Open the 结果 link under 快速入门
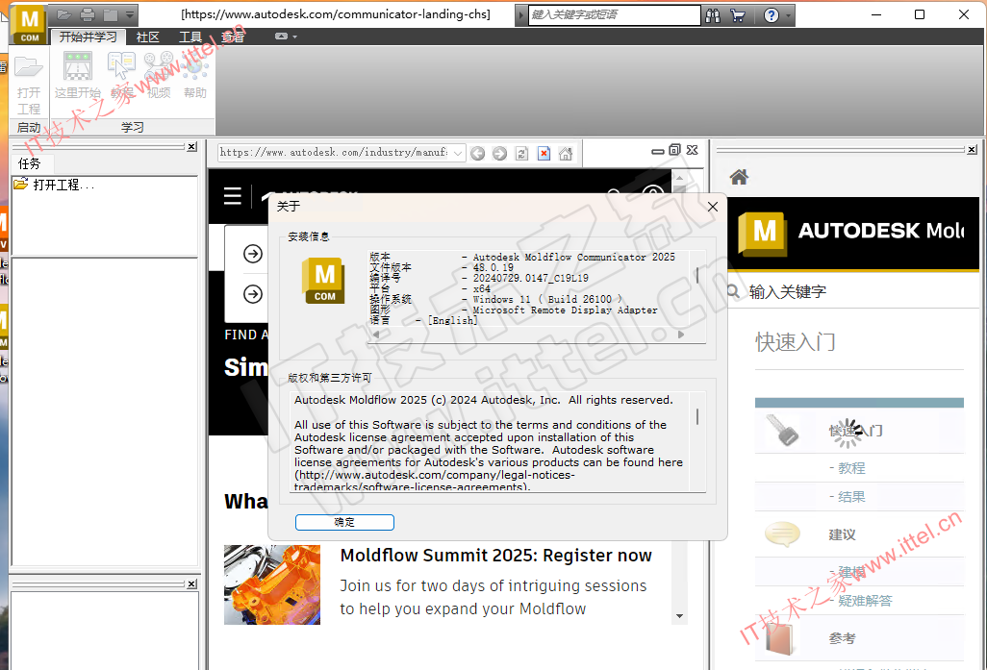Image resolution: width=987 pixels, height=670 pixels. pos(851,497)
